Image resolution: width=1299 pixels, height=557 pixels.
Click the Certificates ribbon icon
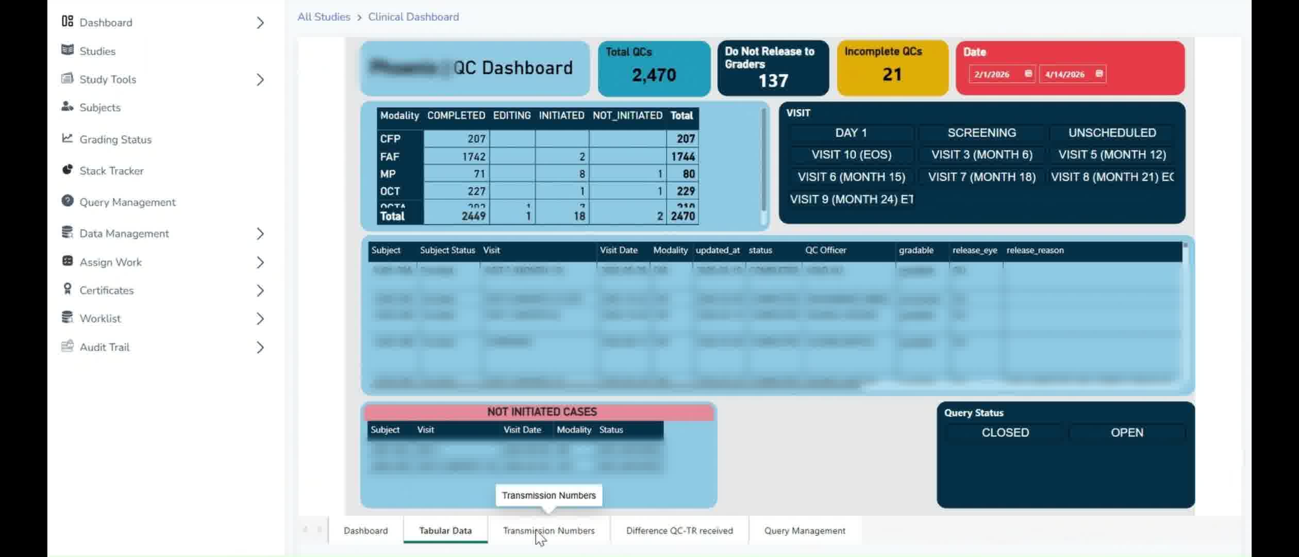(67, 289)
